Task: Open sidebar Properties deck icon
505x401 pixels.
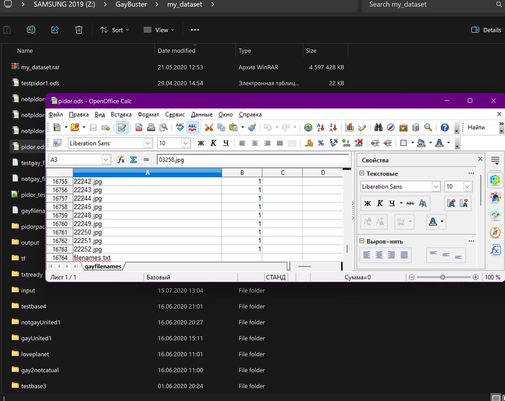Action: pos(495,180)
